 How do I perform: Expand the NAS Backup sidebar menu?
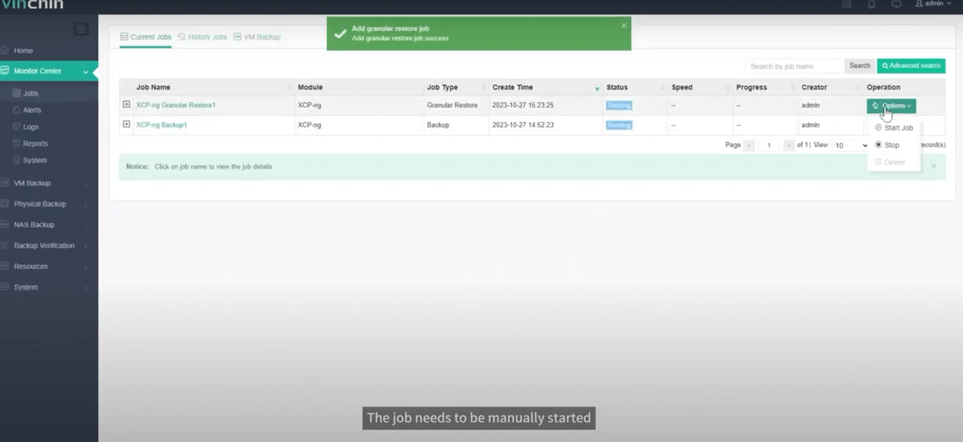(x=49, y=225)
